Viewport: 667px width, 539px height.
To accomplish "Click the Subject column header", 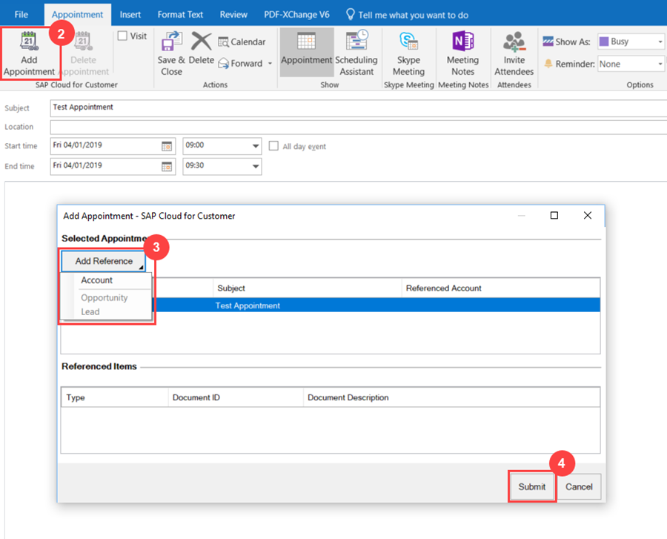I will pos(307,288).
